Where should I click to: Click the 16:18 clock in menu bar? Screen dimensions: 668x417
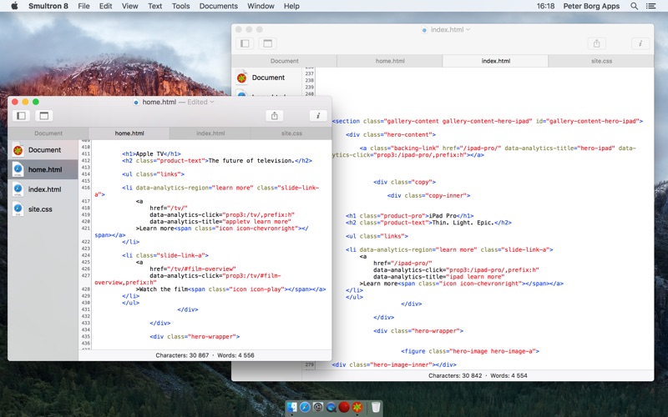click(x=545, y=6)
